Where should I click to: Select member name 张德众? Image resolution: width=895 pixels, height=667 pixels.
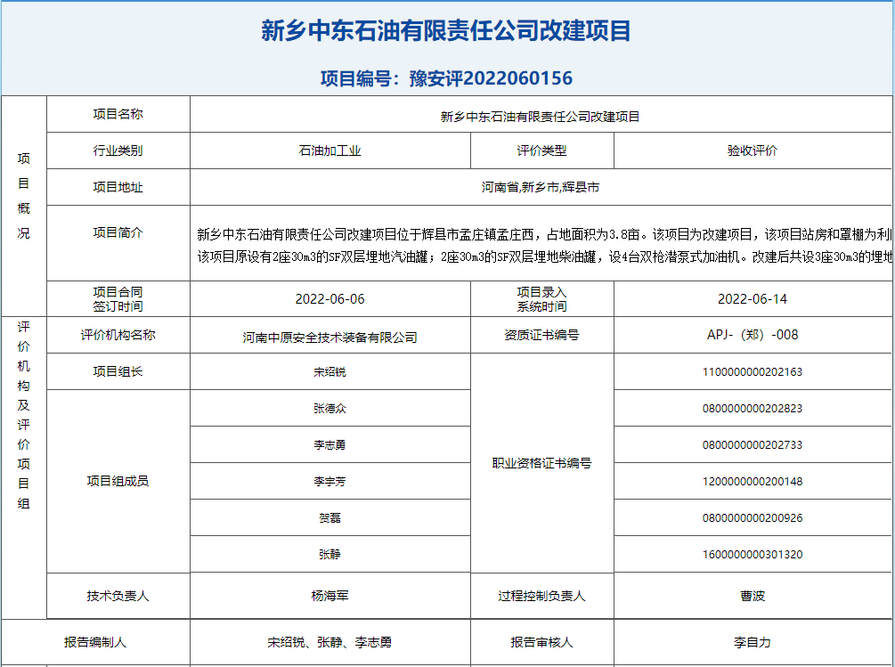point(330,409)
